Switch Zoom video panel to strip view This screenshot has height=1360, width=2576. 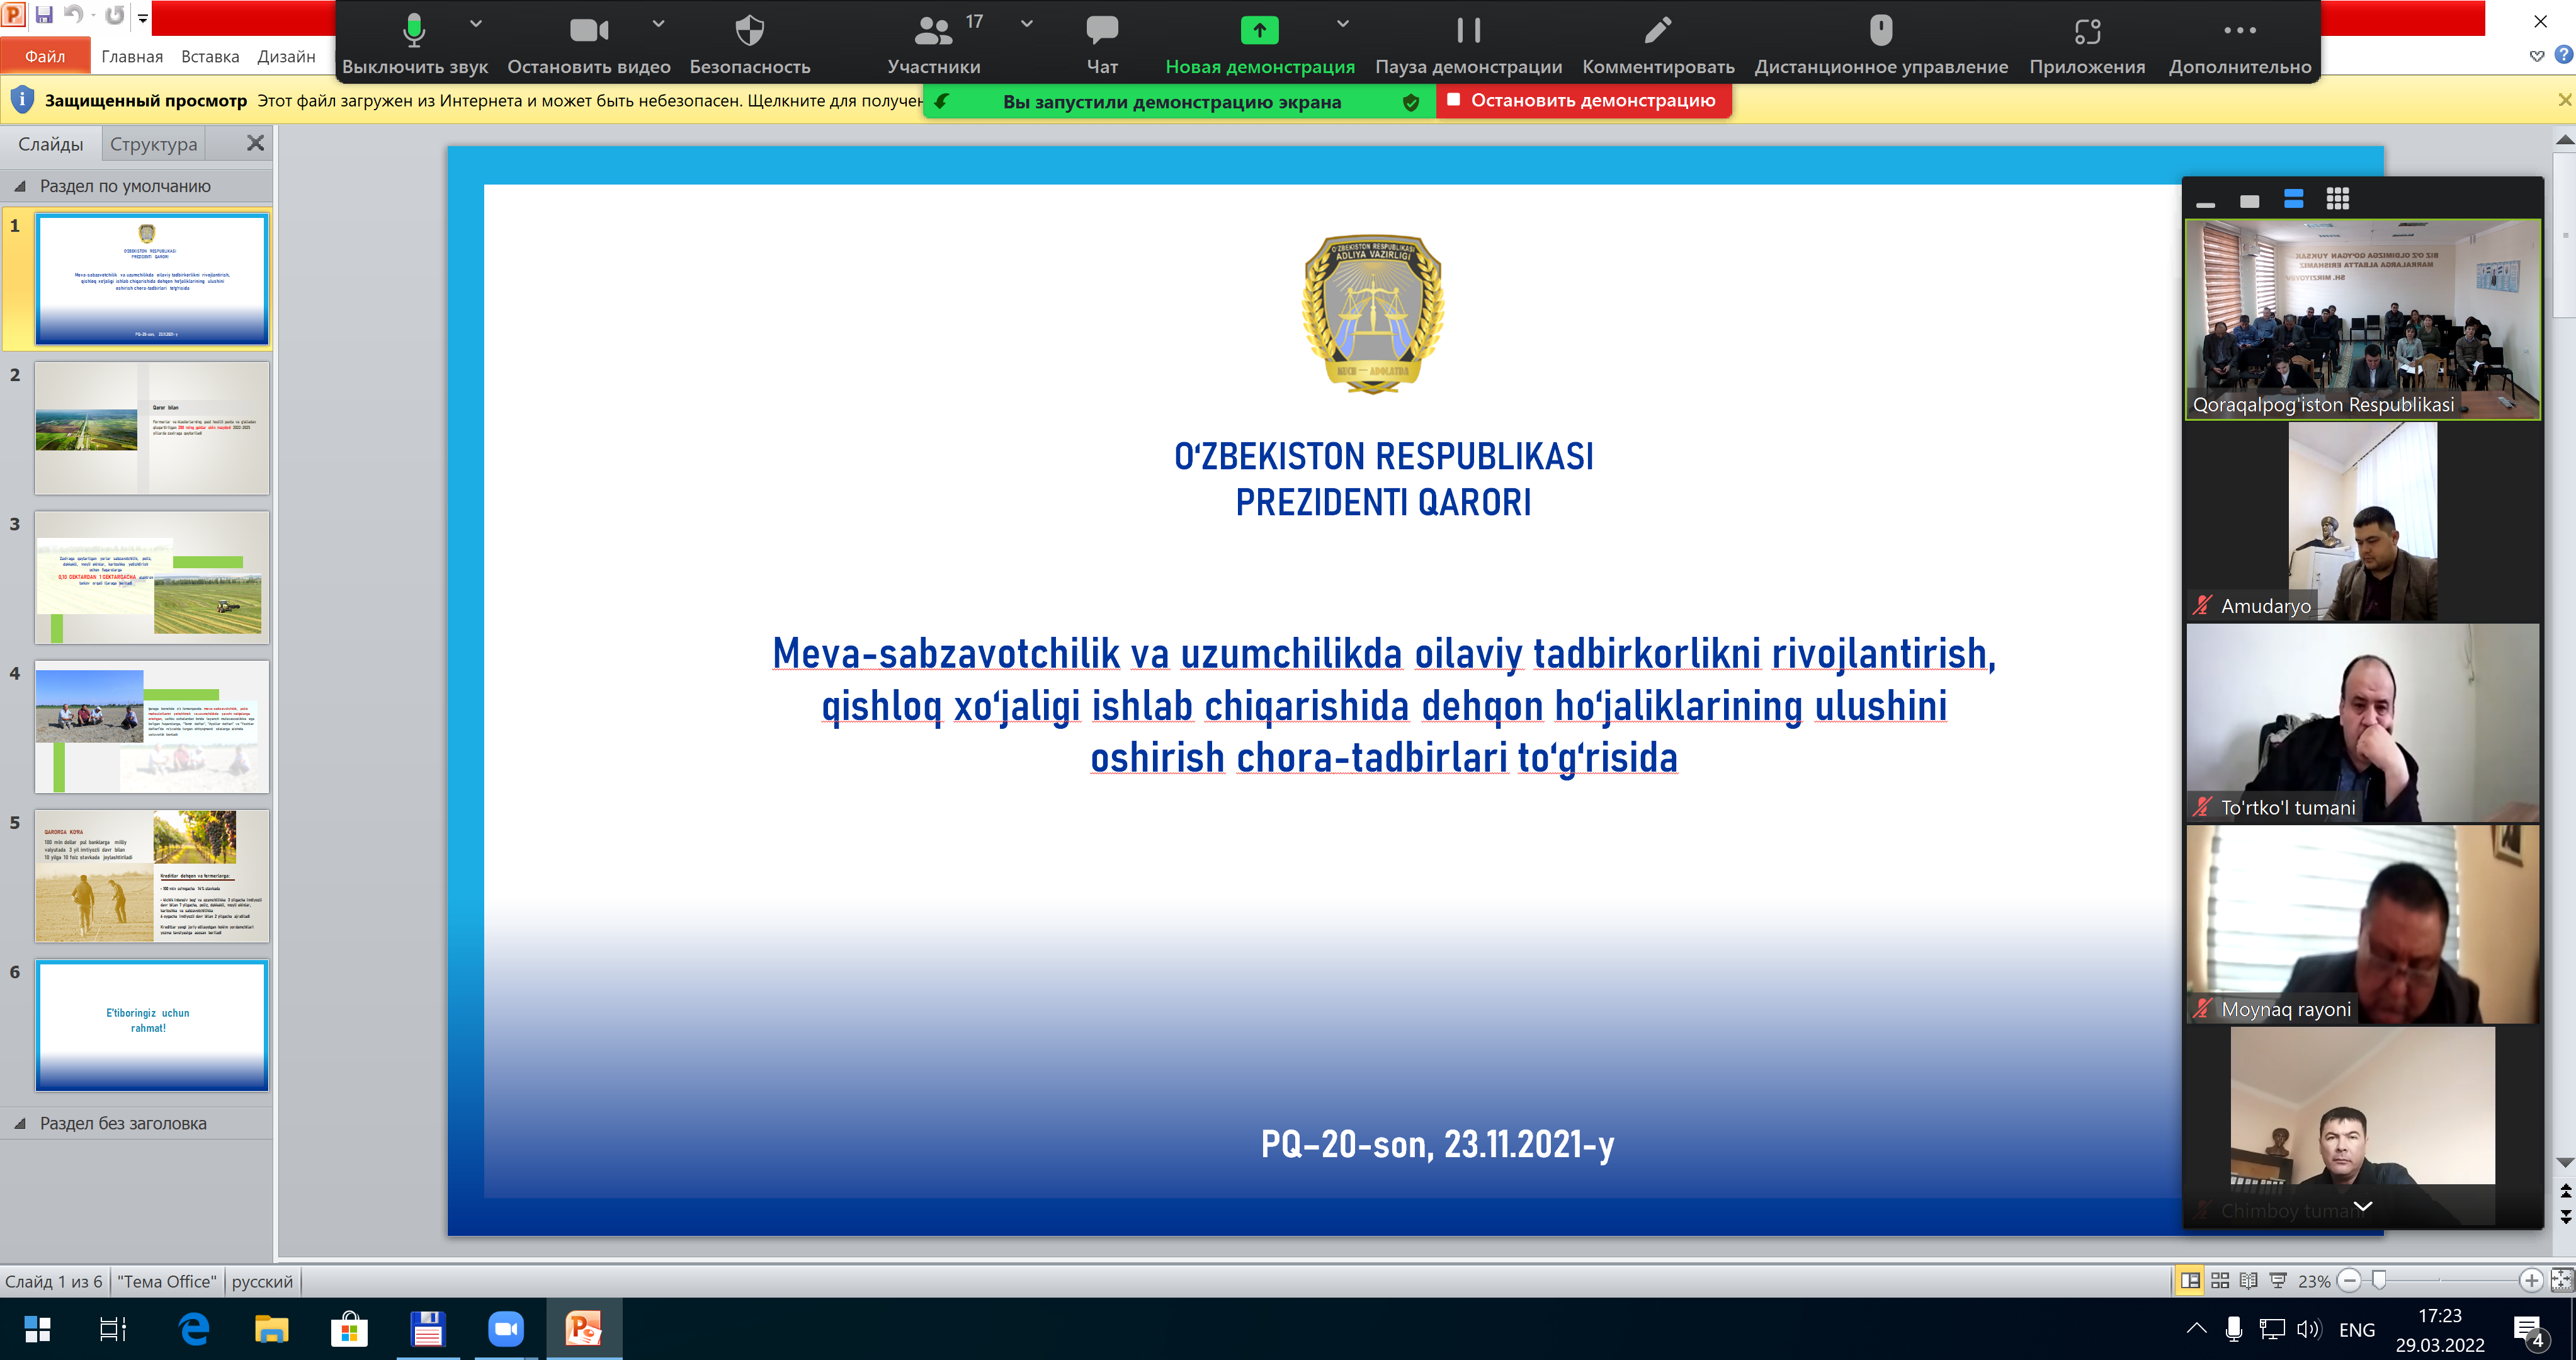coord(2294,199)
